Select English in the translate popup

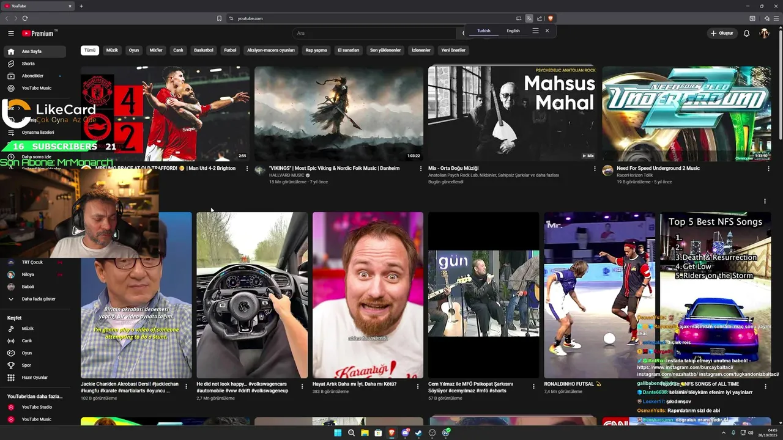[x=513, y=31]
